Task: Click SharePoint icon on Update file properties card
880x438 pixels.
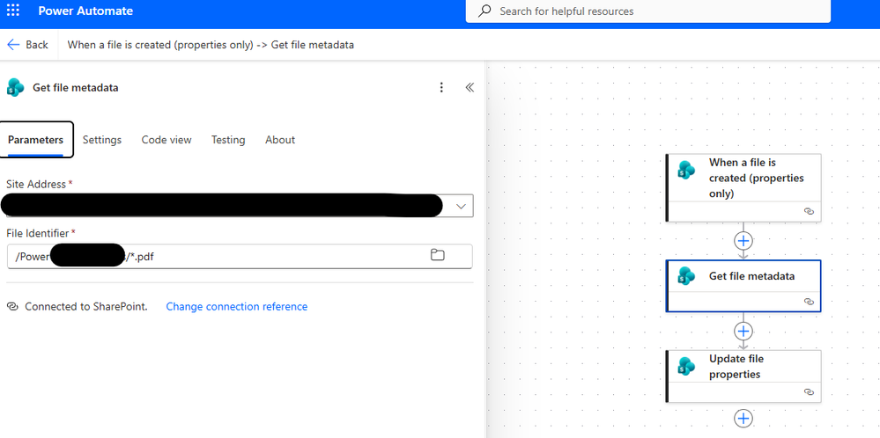Action: tap(686, 366)
